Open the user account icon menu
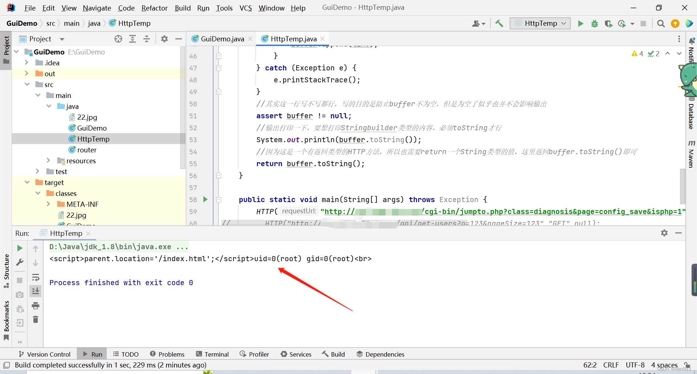The height and width of the screenshot is (374, 697). 478,24
